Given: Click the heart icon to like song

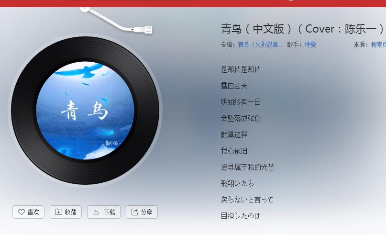Looking at the screenshot, I should tap(22, 212).
